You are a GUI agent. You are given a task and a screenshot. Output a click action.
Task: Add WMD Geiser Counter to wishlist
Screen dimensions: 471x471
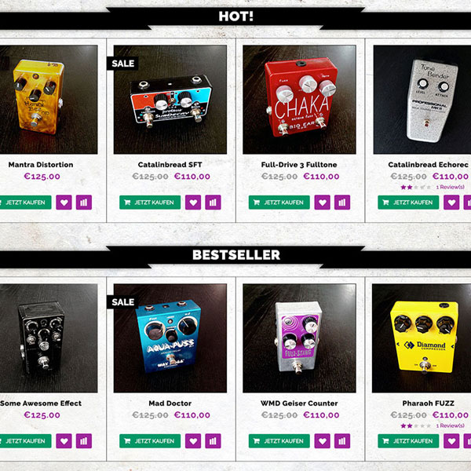(322, 440)
